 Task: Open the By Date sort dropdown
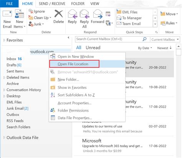point(145,48)
